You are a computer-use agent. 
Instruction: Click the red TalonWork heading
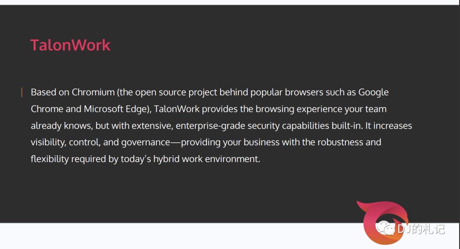(70, 45)
